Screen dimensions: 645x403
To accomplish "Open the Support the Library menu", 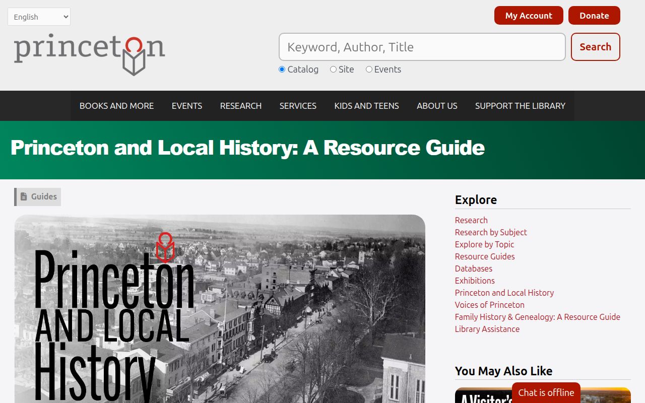I will [x=520, y=106].
